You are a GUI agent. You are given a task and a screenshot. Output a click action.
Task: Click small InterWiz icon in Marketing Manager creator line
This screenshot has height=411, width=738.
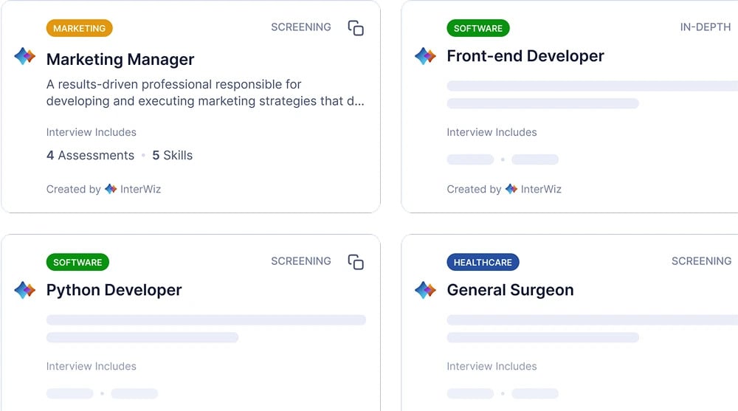point(111,189)
